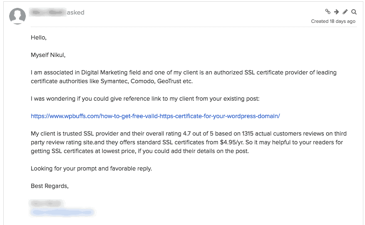
Task: Click the blurred signature name below "Best Regards"
Action: (46, 204)
